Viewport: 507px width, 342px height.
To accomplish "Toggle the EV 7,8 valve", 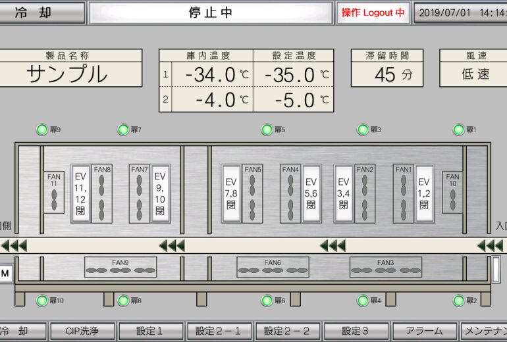I will [231, 193].
